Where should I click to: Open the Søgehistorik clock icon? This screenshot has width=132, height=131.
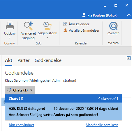[x=47, y=26]
